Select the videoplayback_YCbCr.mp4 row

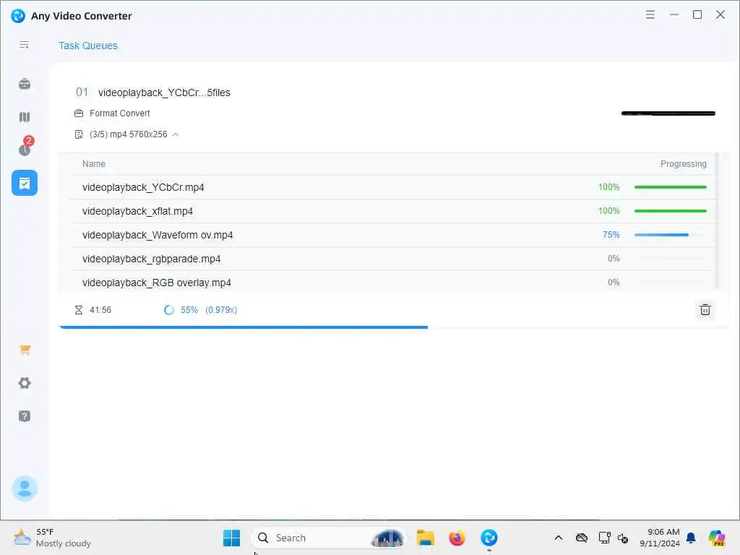[392, 187]
